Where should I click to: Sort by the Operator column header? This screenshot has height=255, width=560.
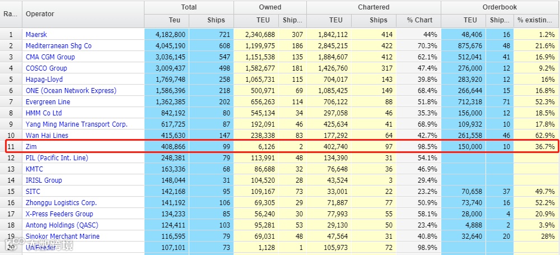(x=83, y=14)
